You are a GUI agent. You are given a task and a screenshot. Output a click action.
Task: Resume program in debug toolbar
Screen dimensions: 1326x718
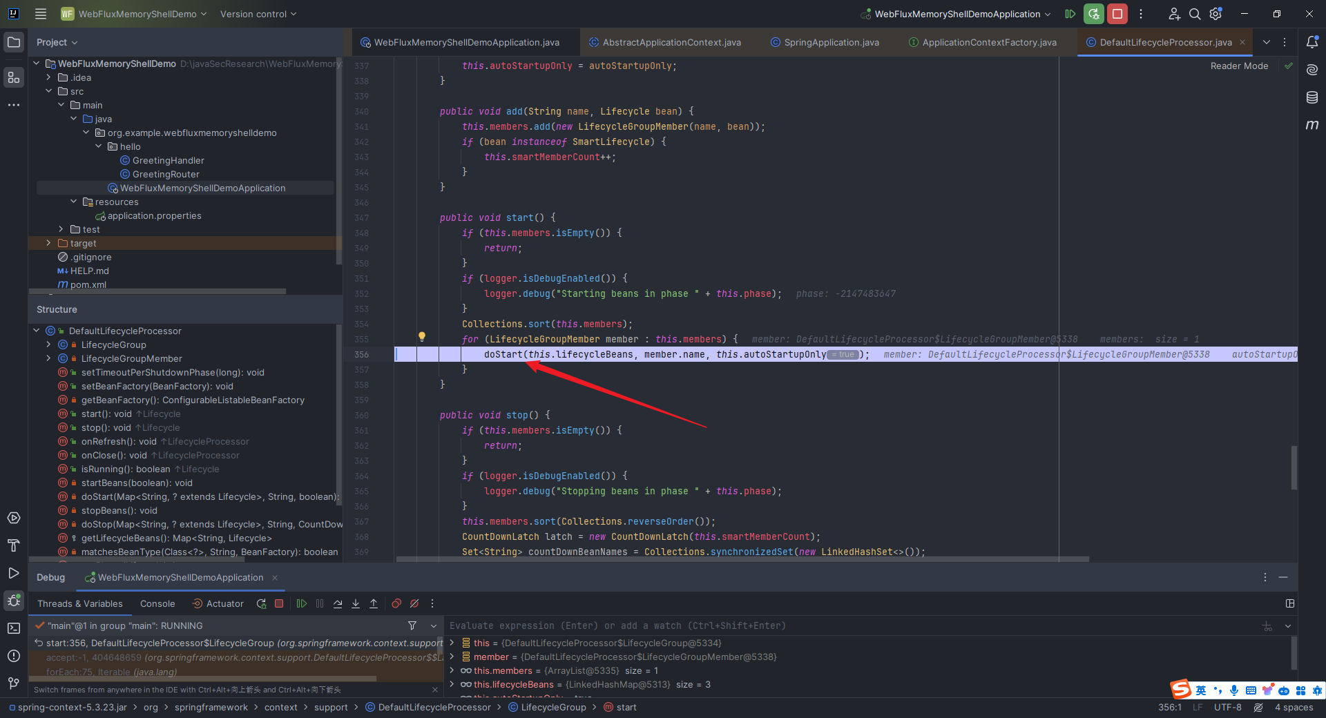[302, 603]
